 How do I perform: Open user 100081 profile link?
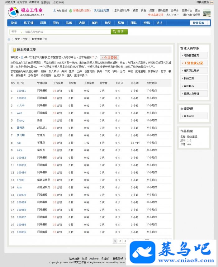[21, 91]
